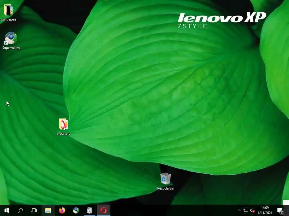The image size is (289, 216).
Task: Open the notification center with 2 alerts
Action: click(x=280, y=210)
